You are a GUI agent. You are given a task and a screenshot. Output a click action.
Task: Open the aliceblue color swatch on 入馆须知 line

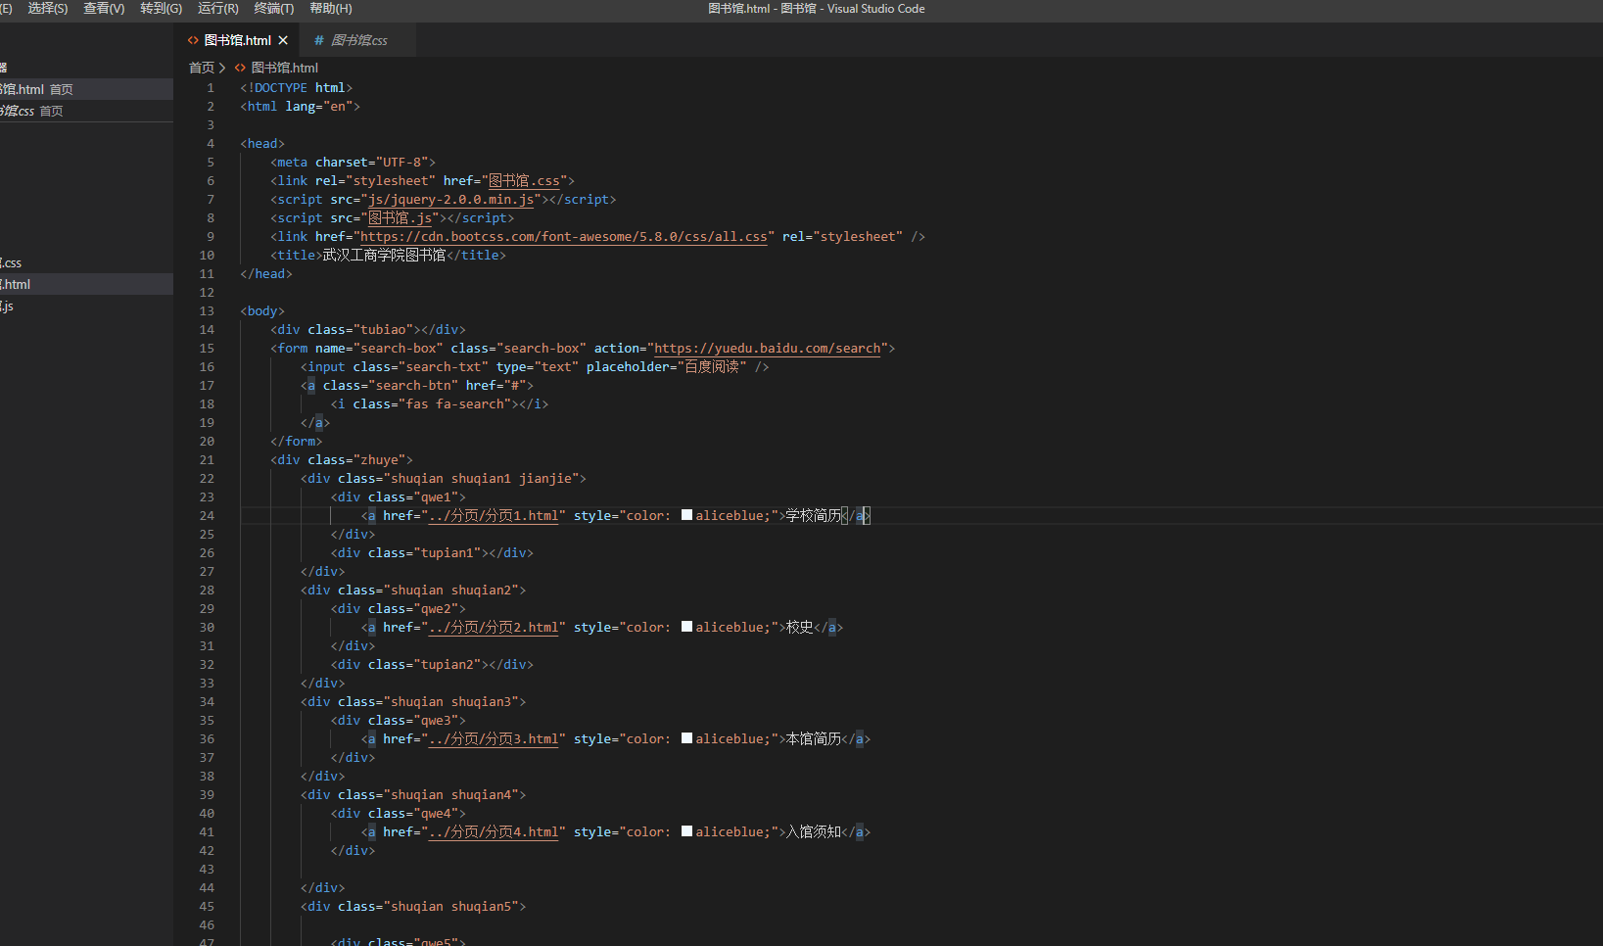click(686, 831)
